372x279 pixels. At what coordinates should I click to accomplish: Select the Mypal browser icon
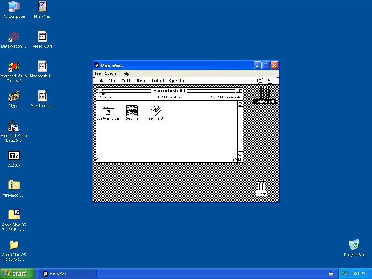(14, 100)
